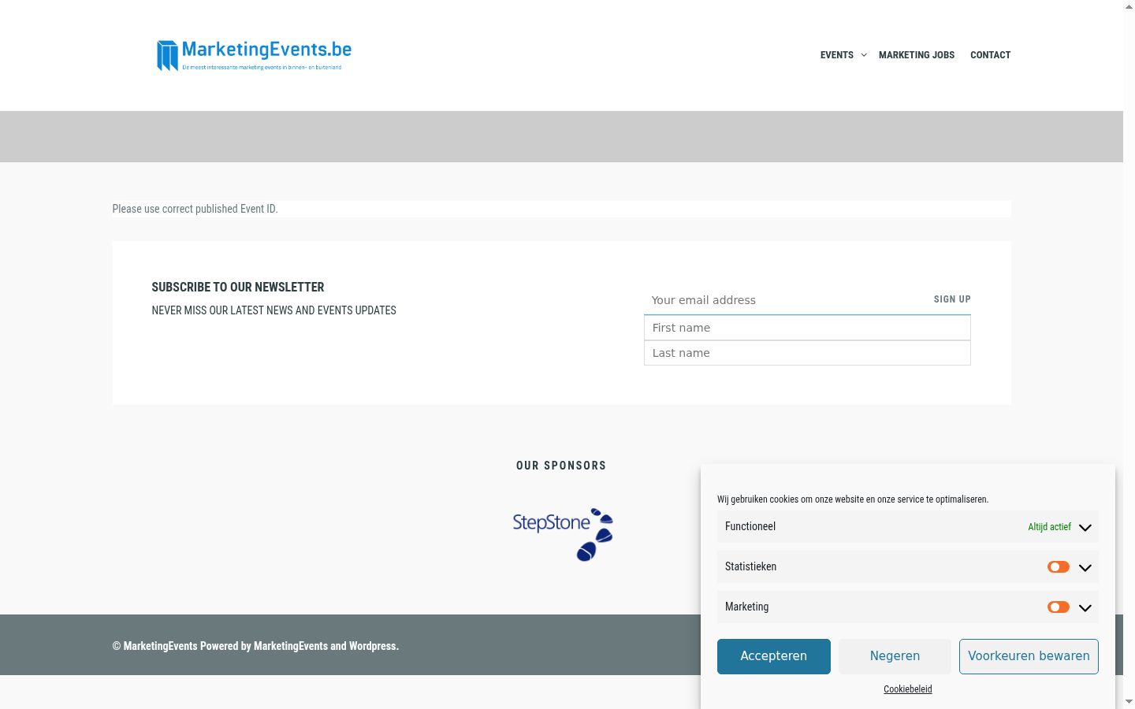Click 'Please use correct published Event ID.'
This screenshot has width=1135, height=709.
pos(195,209)
